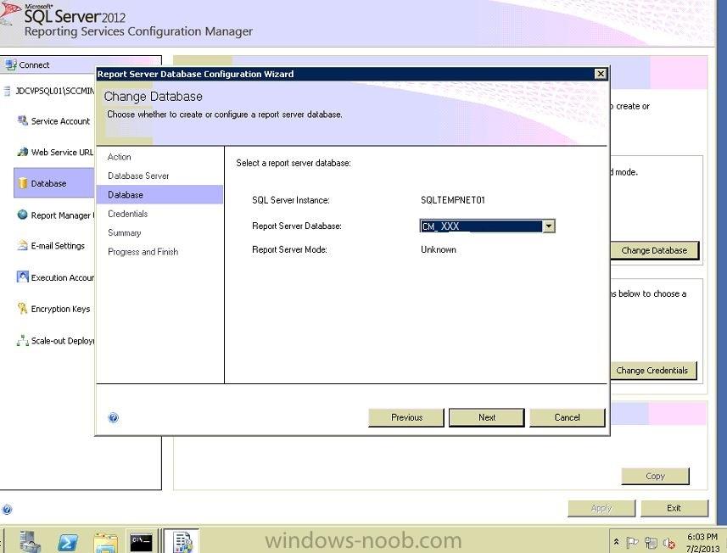Go to Action wizard step

pos(119,157)
